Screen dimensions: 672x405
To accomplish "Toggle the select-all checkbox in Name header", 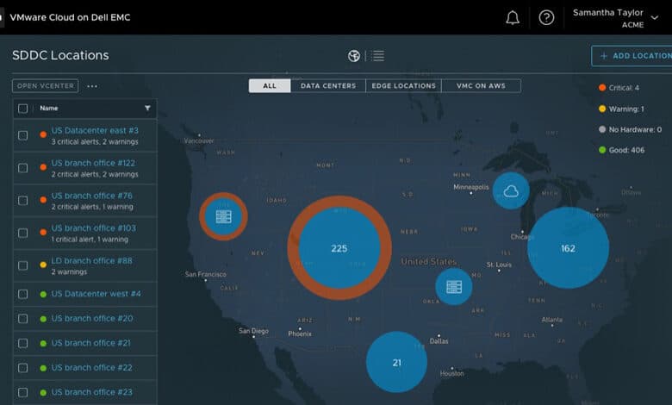I will pos(23,109).
